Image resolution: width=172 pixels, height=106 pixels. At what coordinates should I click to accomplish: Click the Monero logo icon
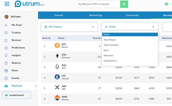point(57,98)
